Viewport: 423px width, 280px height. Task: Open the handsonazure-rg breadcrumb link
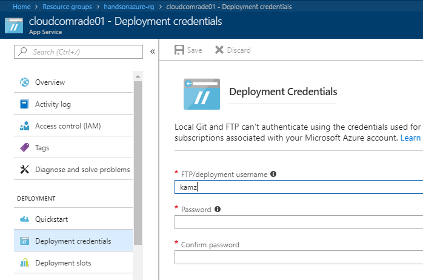pos(129,7)
